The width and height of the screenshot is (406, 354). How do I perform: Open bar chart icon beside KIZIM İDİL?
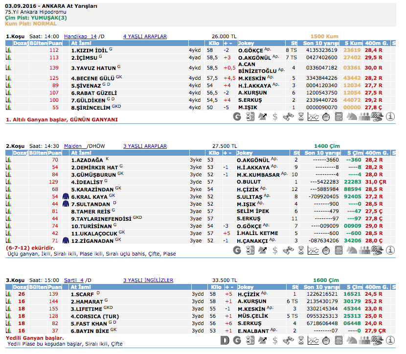point(8,50)
